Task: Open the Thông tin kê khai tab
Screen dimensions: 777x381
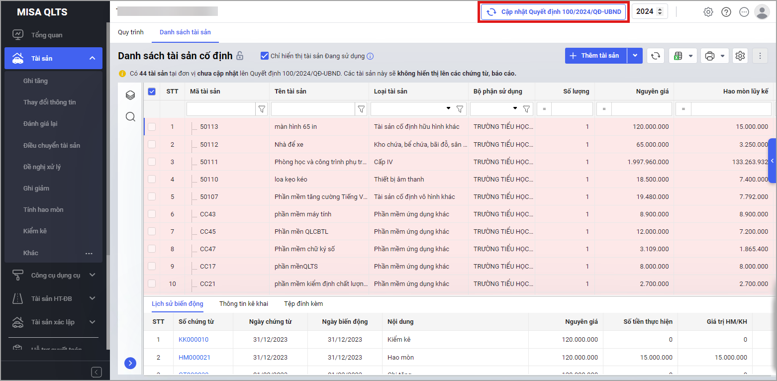Action: click(243, 303)
